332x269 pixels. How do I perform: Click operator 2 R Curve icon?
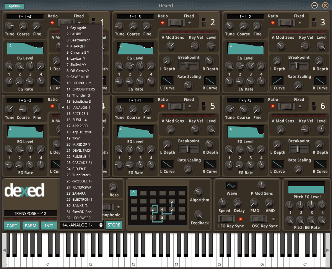210,81
